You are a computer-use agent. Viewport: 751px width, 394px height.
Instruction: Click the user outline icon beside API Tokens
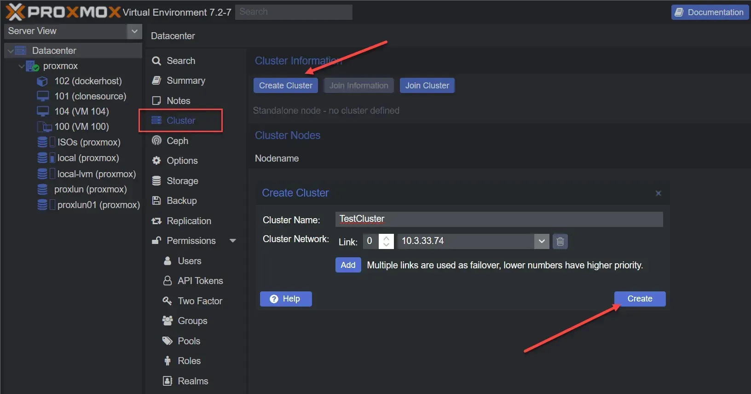(168, 281)
